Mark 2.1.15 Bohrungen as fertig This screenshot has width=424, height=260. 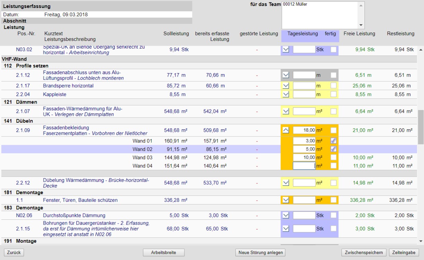(x=334, y=229)
